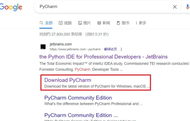
Task: Open the three-dot result options menu
Action: pos(121,49)
